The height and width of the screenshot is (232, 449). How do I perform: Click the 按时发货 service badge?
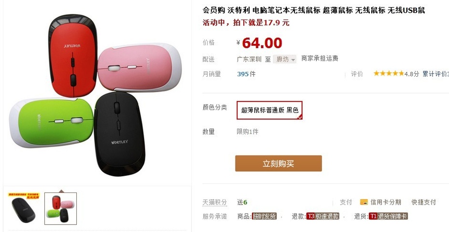[264, 216]
